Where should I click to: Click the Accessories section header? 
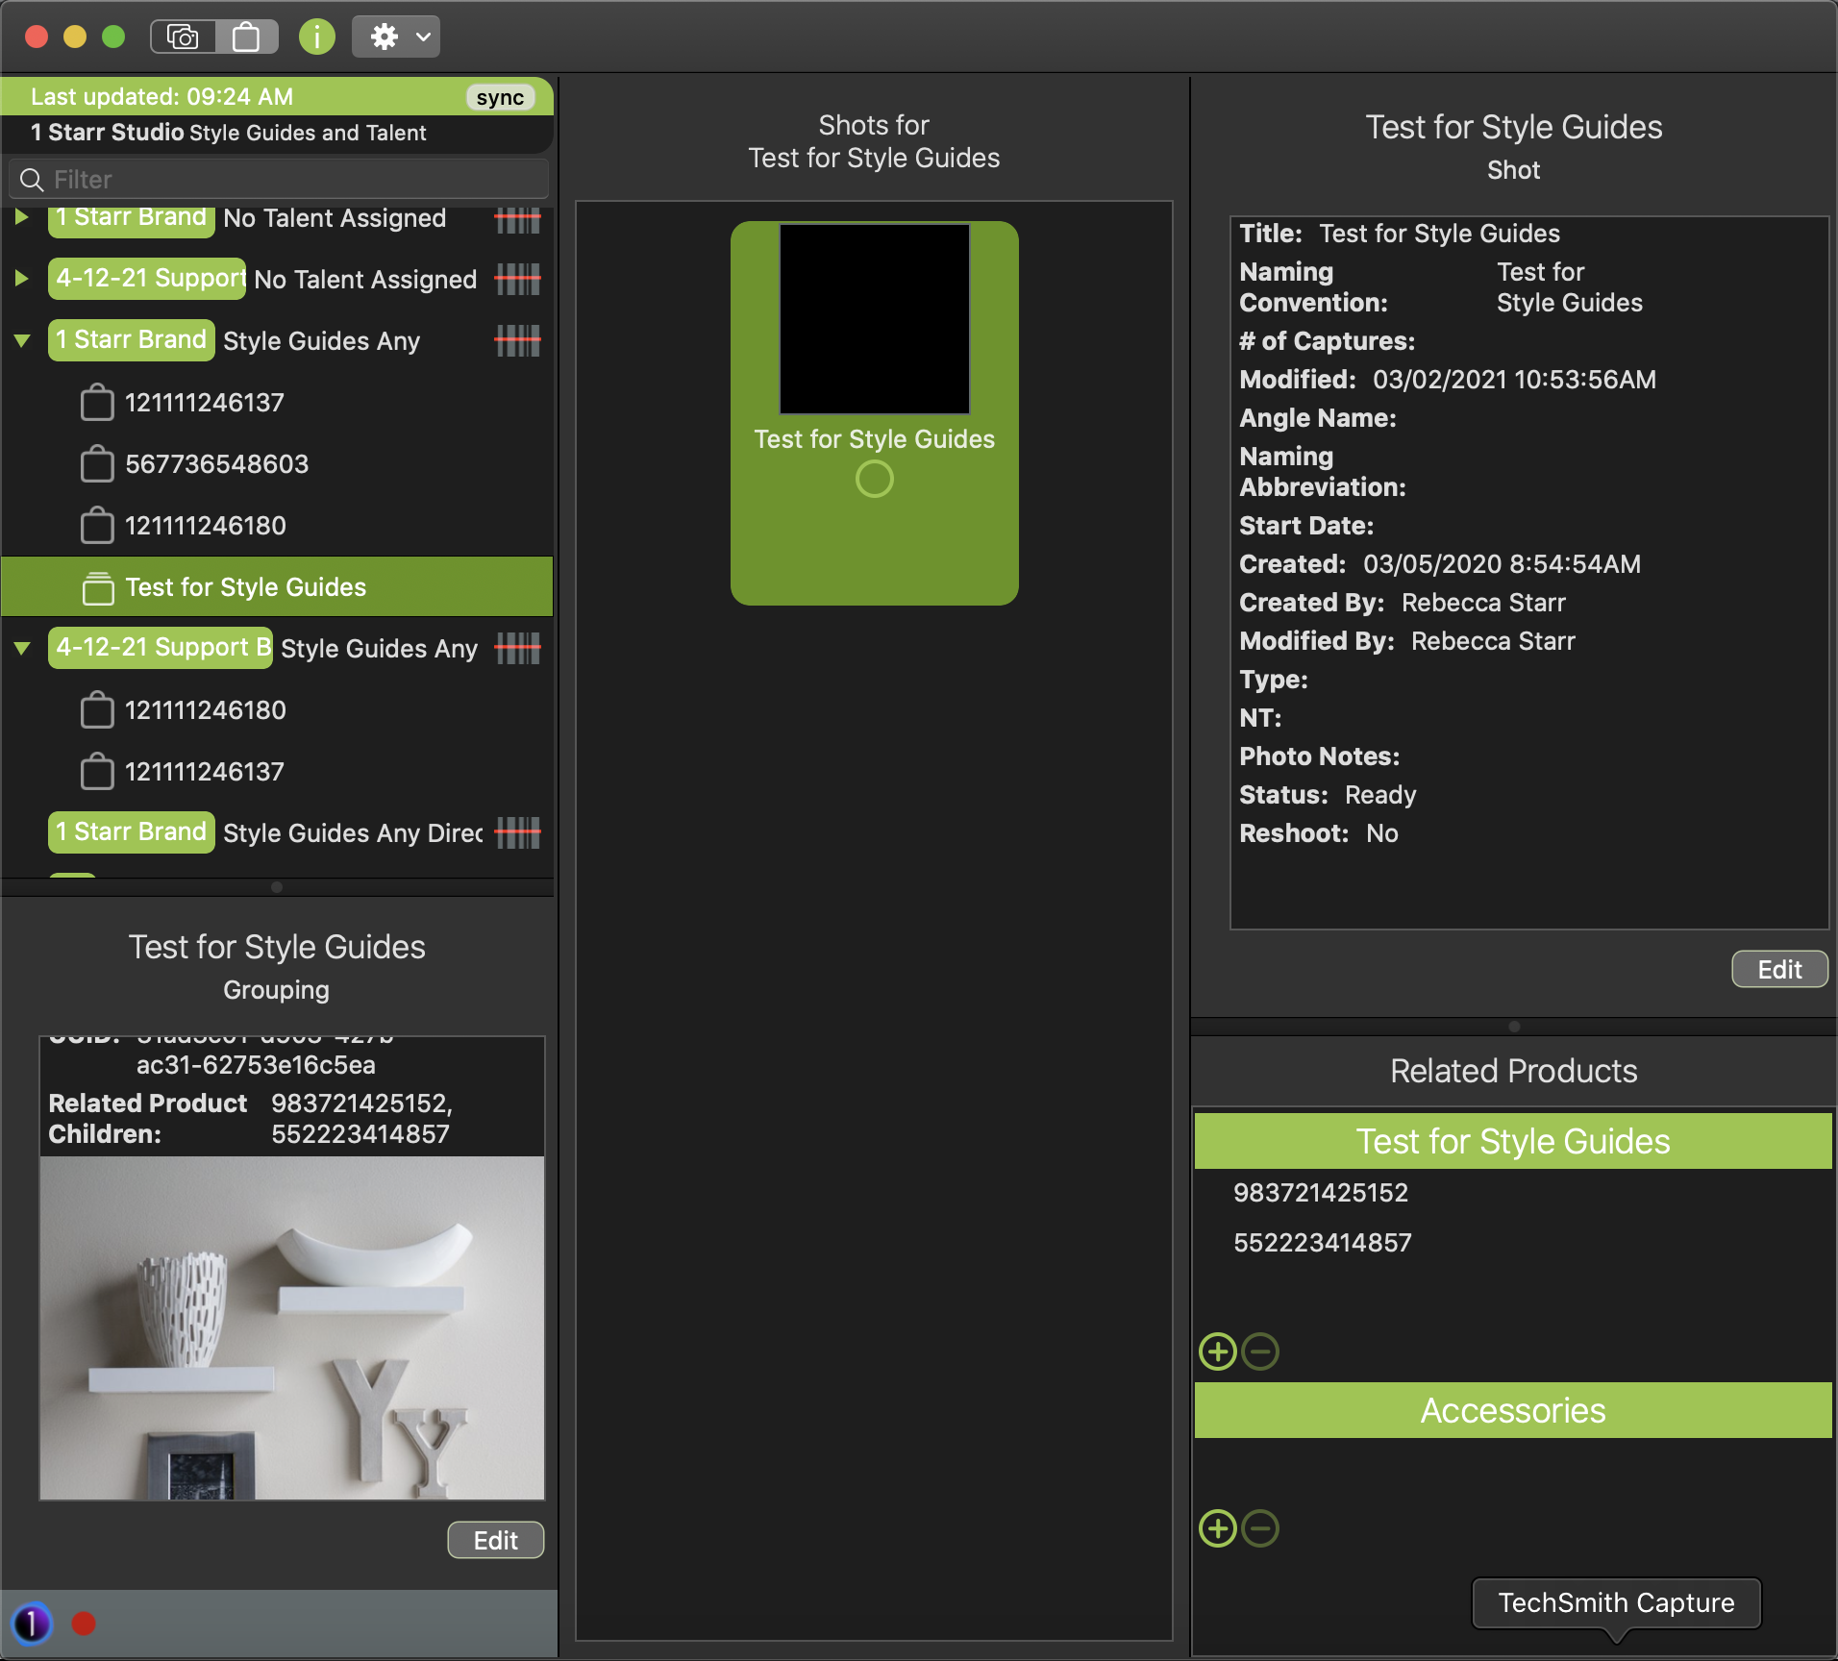coord(1513,1410)
